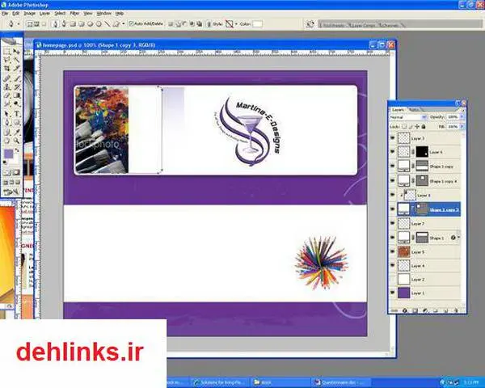
Task: Toggle lock transparent pixels
Action: (x=404, y=127)
